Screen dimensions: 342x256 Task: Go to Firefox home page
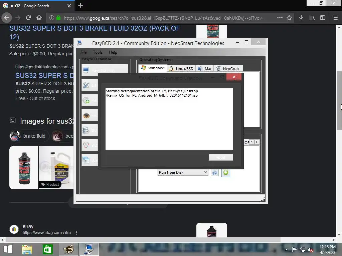pyautogui.click(x=39, y=18)
